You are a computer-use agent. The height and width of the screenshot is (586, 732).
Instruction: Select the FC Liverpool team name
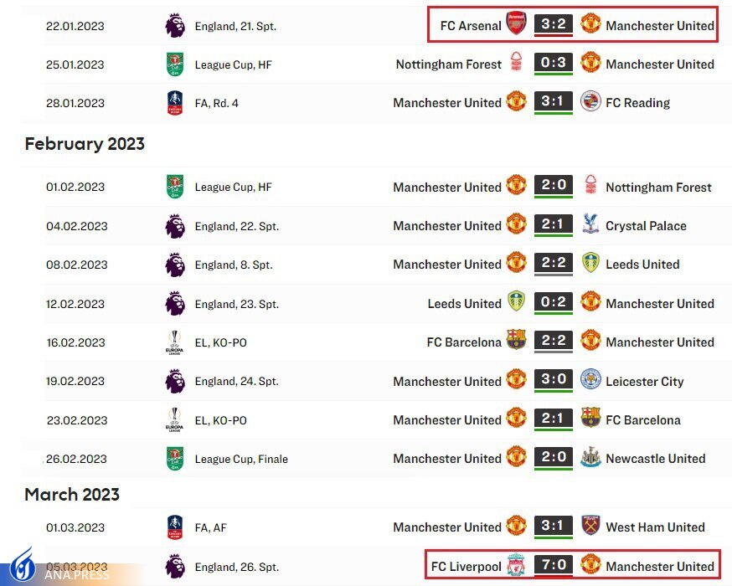pyautogui.click(x=466, y=567)
